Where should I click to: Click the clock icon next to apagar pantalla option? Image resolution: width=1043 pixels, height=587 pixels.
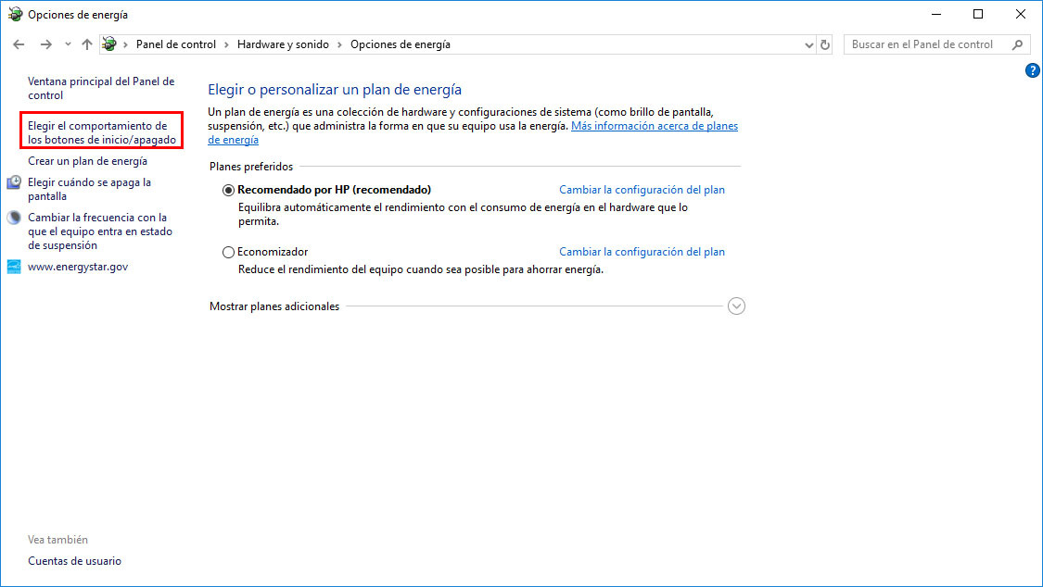click(12, 181)
